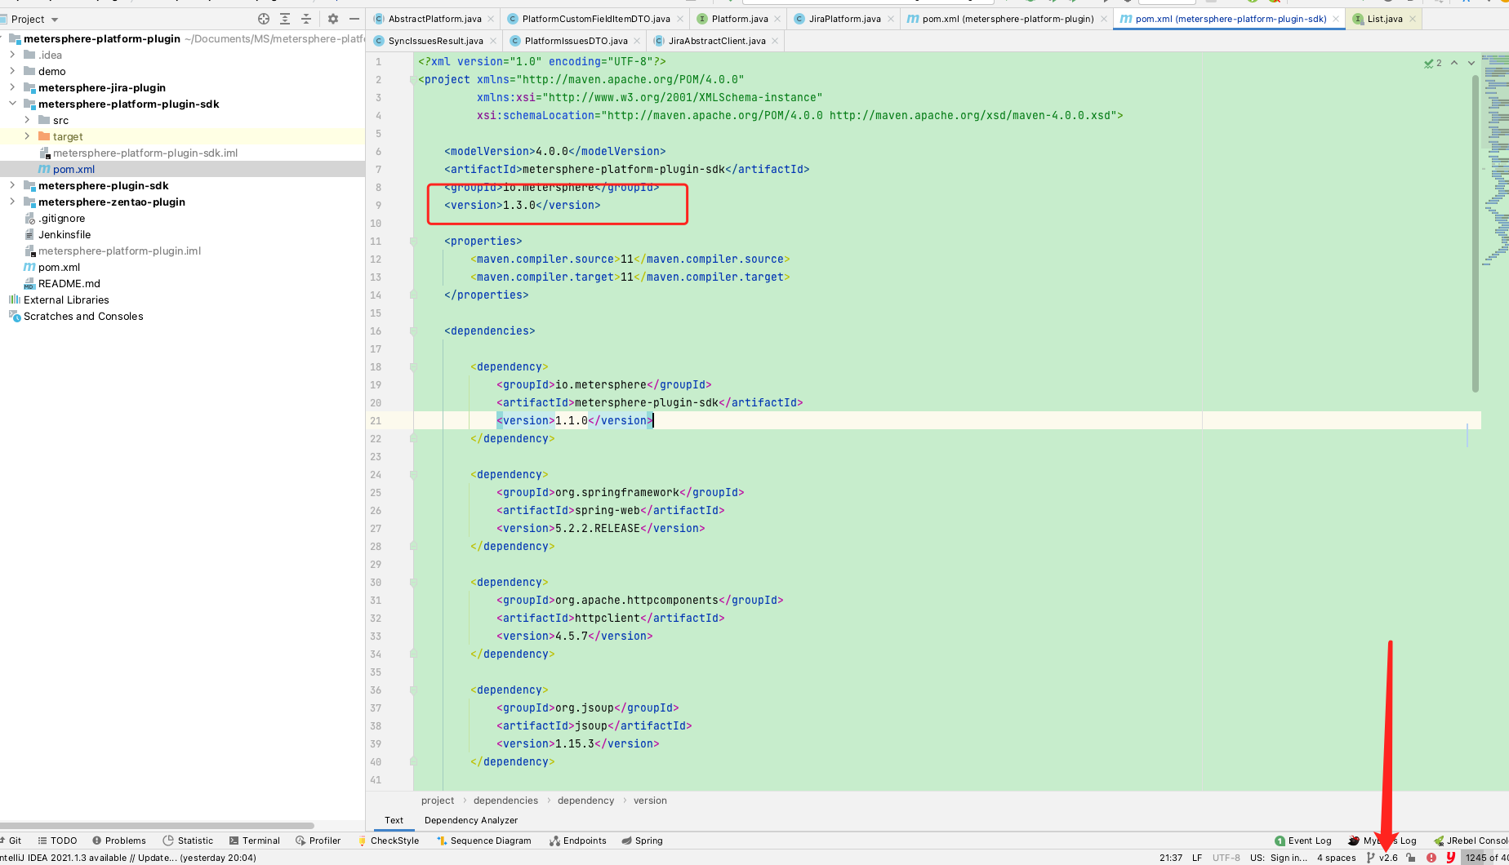Click the Expand All icon in Project panel
The height and width of the screenshot is (865, 1509).
coord(285,19)
